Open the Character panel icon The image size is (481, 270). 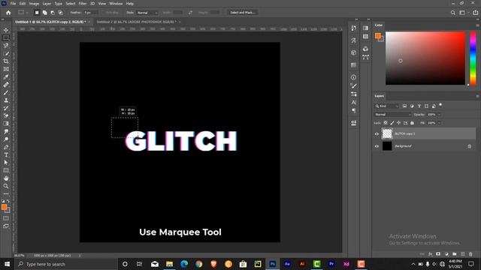[x=353, y=102]
